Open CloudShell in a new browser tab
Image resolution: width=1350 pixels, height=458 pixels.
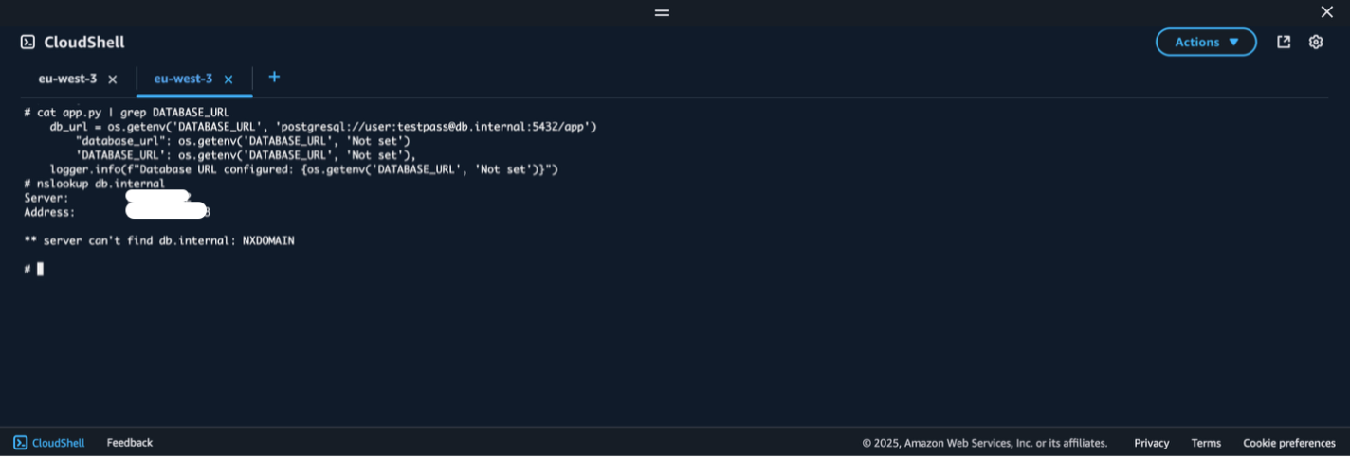[x=1284, y=42]
